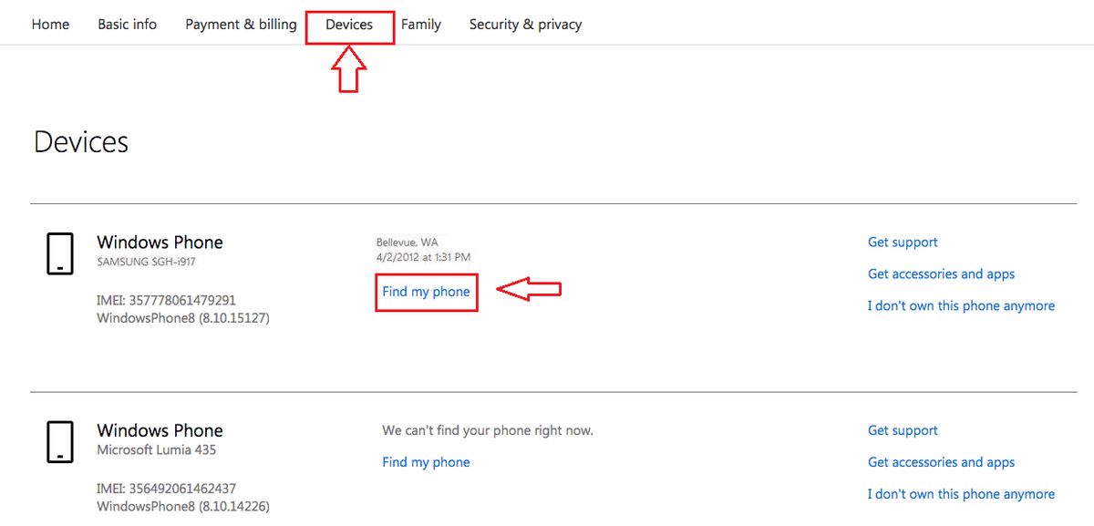
Task: Click the Bellevue, WA location text
Action: 407,242
